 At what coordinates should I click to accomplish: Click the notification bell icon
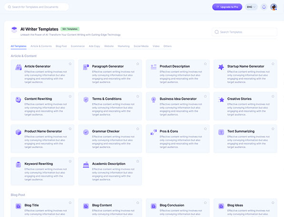pyautogui.click(x=264, y=7)
